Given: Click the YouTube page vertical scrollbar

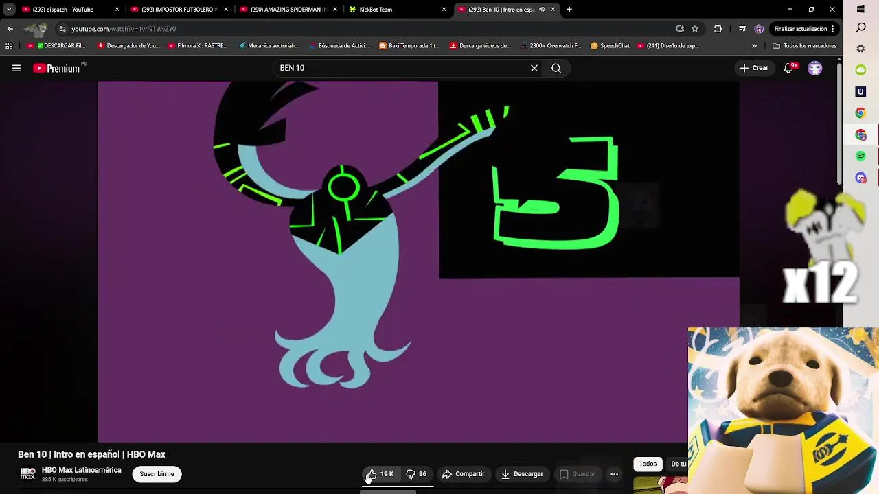Looking at the screenshot, I should click(x=839, y=123).
